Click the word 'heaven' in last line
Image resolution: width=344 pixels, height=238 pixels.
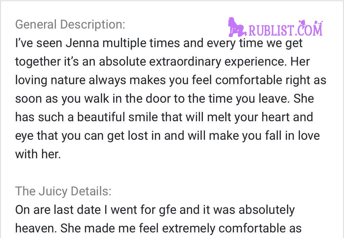click(34, 228)
